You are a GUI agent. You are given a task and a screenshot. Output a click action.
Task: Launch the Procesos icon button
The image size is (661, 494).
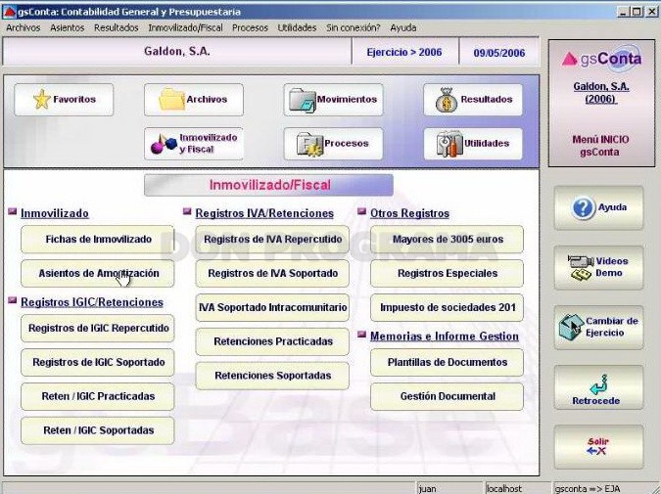tap(333, 144)
